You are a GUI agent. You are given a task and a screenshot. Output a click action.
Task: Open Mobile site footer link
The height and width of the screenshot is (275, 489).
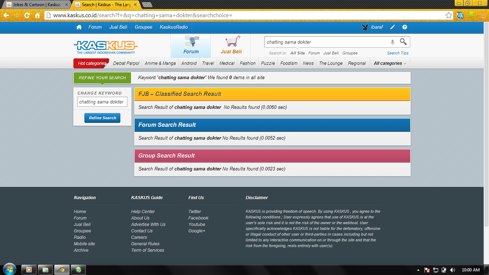pos(84,244)
